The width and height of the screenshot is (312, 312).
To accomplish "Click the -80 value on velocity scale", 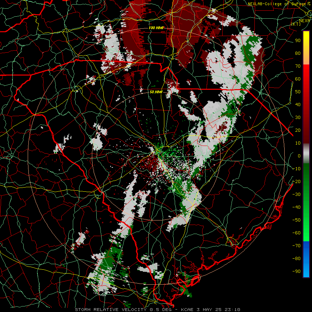I will (x=296, y=259).
